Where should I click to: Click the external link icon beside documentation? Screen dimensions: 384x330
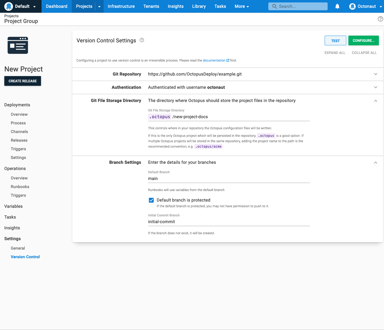coord(228,60)
